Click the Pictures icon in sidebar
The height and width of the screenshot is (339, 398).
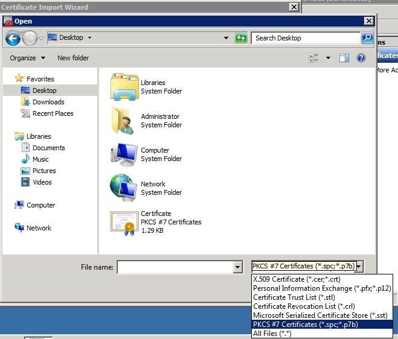(x=25, y=171)
